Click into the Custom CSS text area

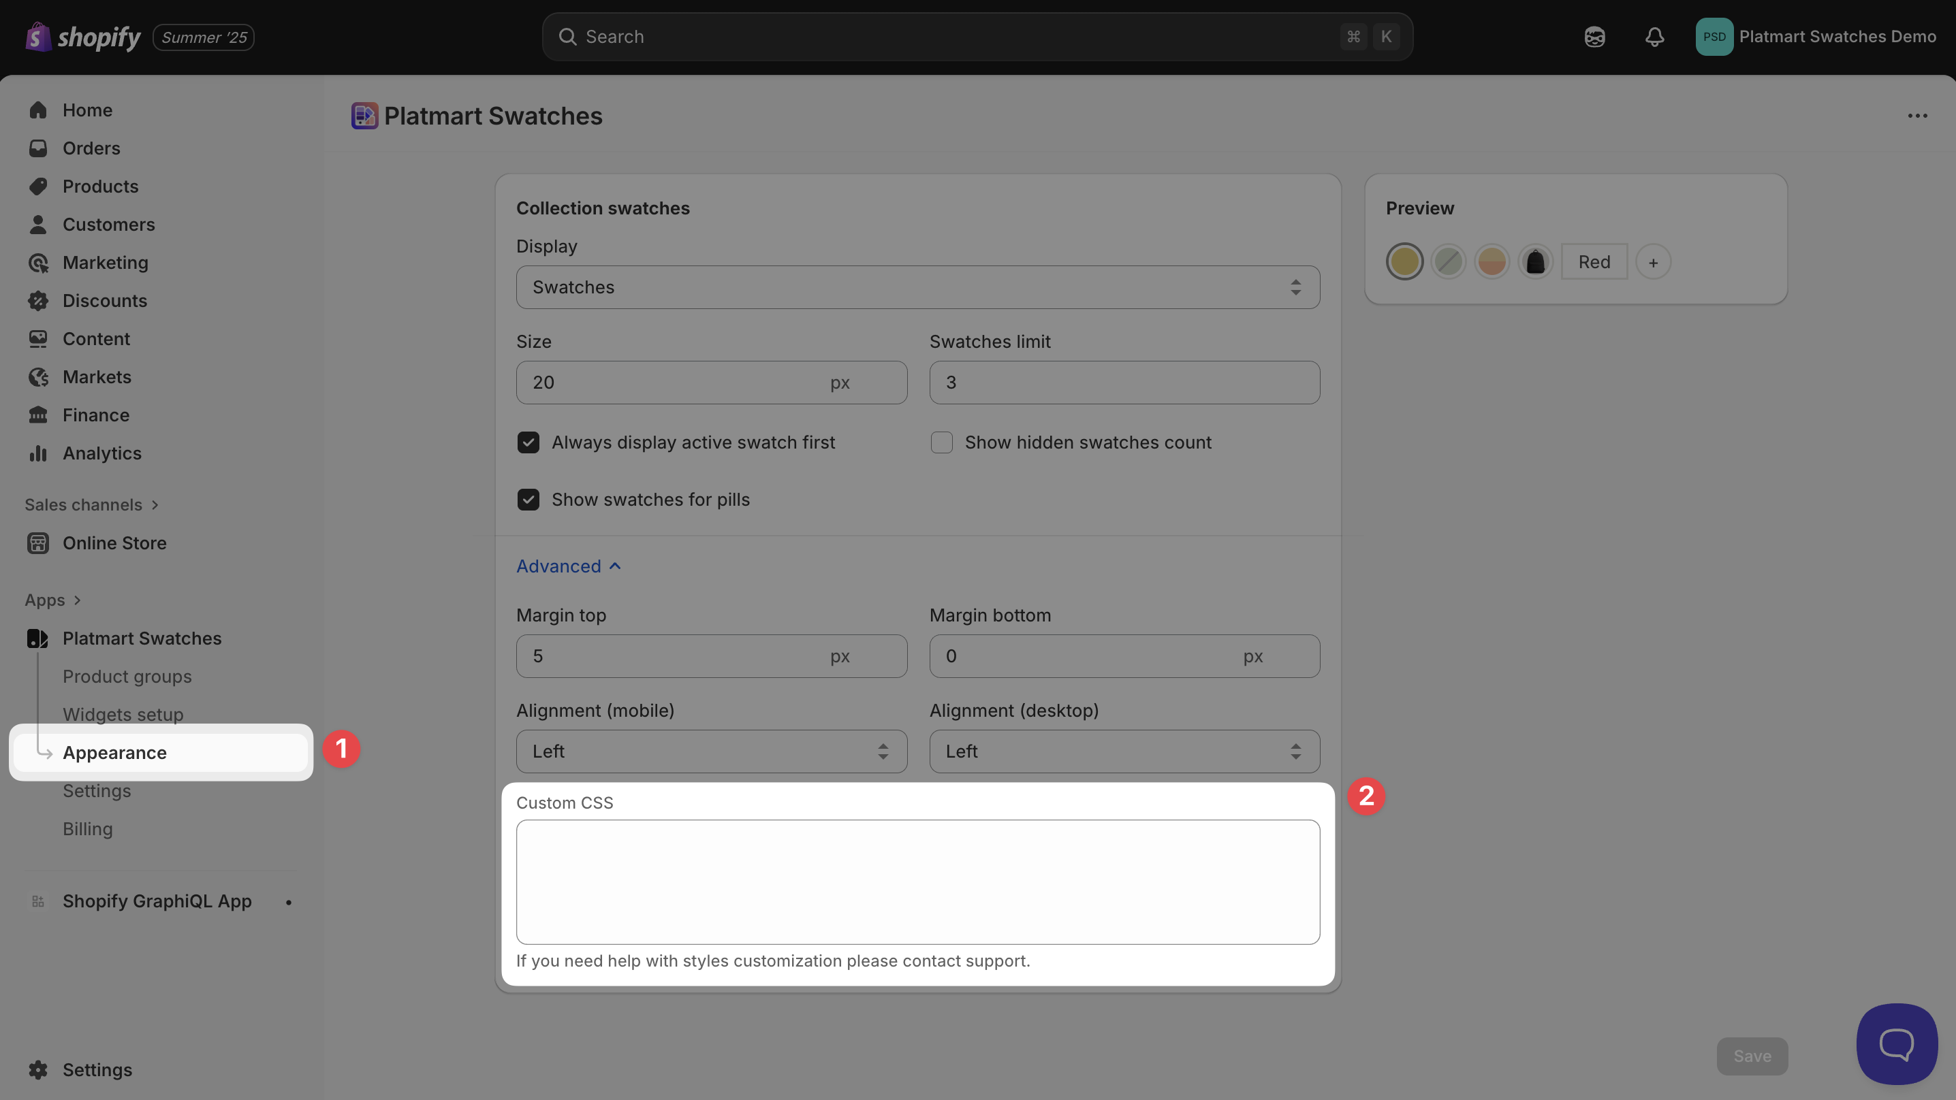coord(917,882)
